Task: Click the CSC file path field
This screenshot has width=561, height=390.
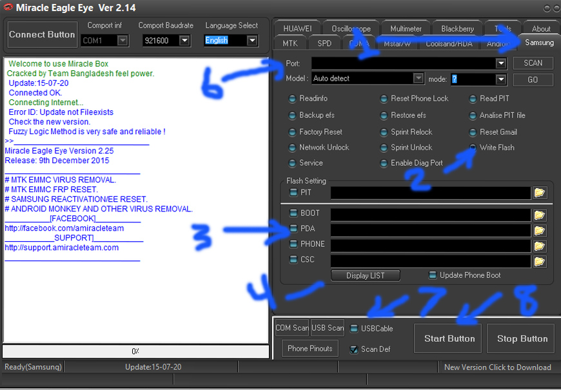Action: (431, 262)
